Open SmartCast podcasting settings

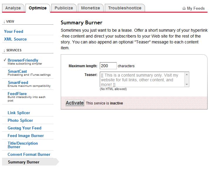point(17,71)
